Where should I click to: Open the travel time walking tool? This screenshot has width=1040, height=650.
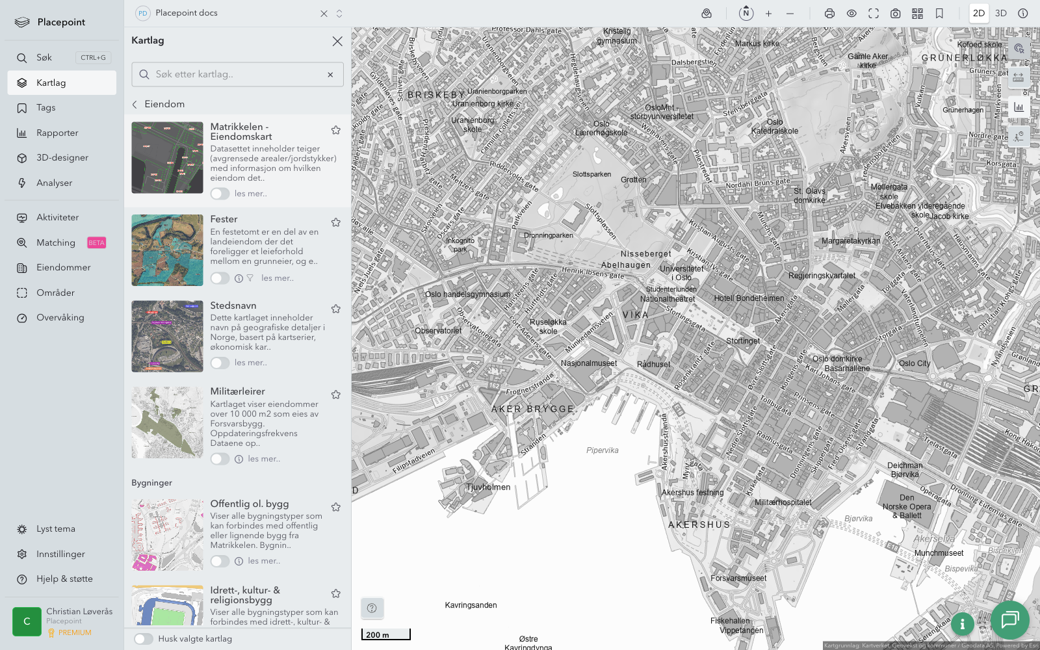click(x=1019, y=136)
